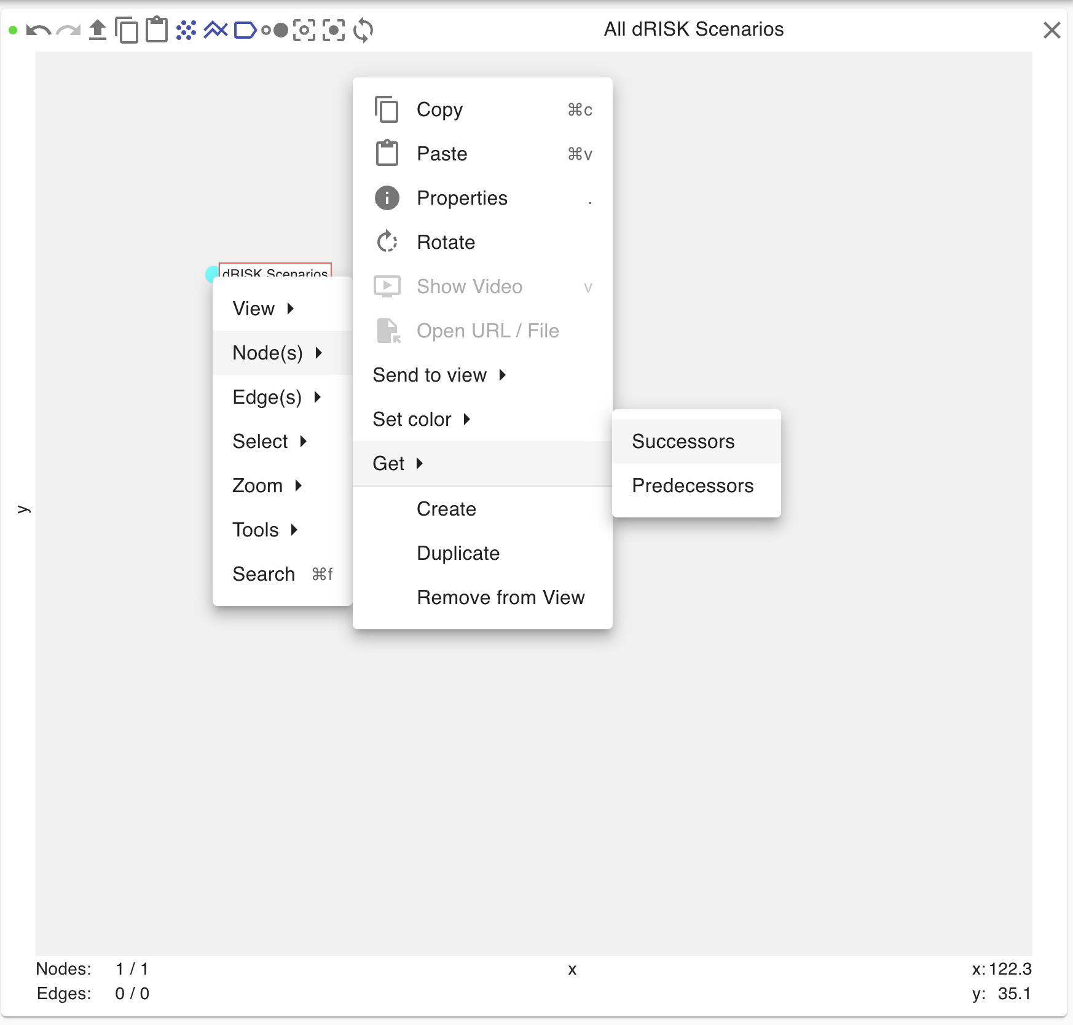The image size is (1073, 1025).
Task: Click the clipboard paste icon in the toolbar
Action: [157, 30]
